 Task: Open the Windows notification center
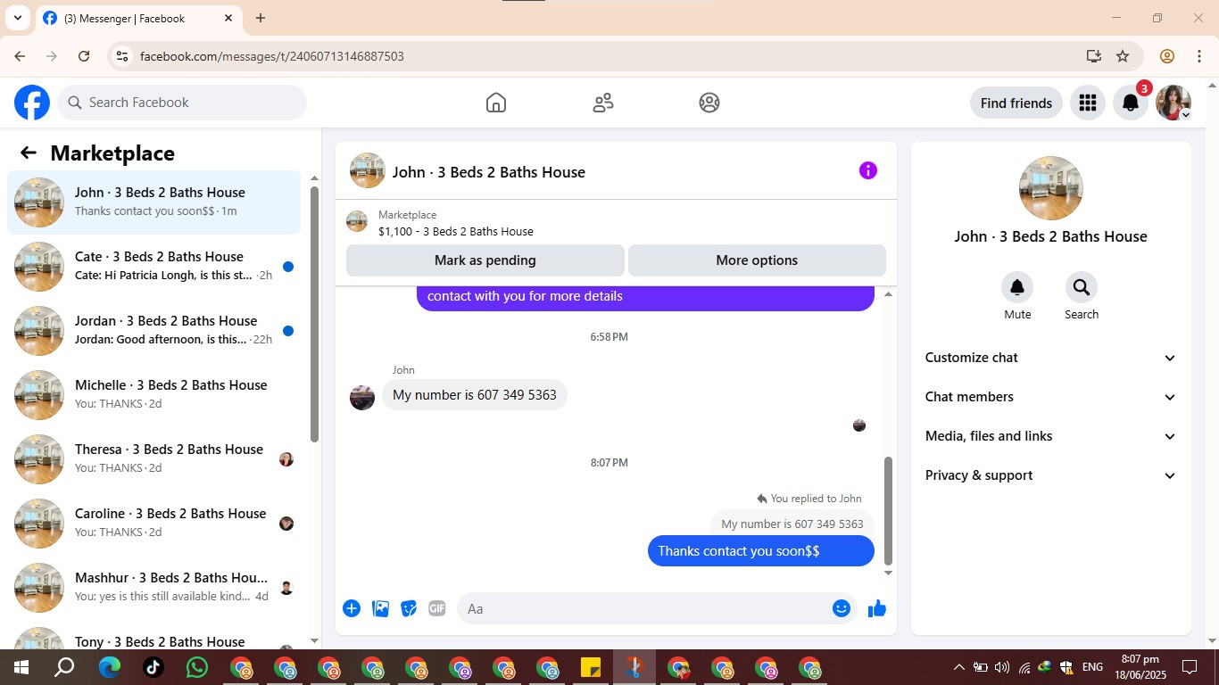click(x=1189, y=667)
